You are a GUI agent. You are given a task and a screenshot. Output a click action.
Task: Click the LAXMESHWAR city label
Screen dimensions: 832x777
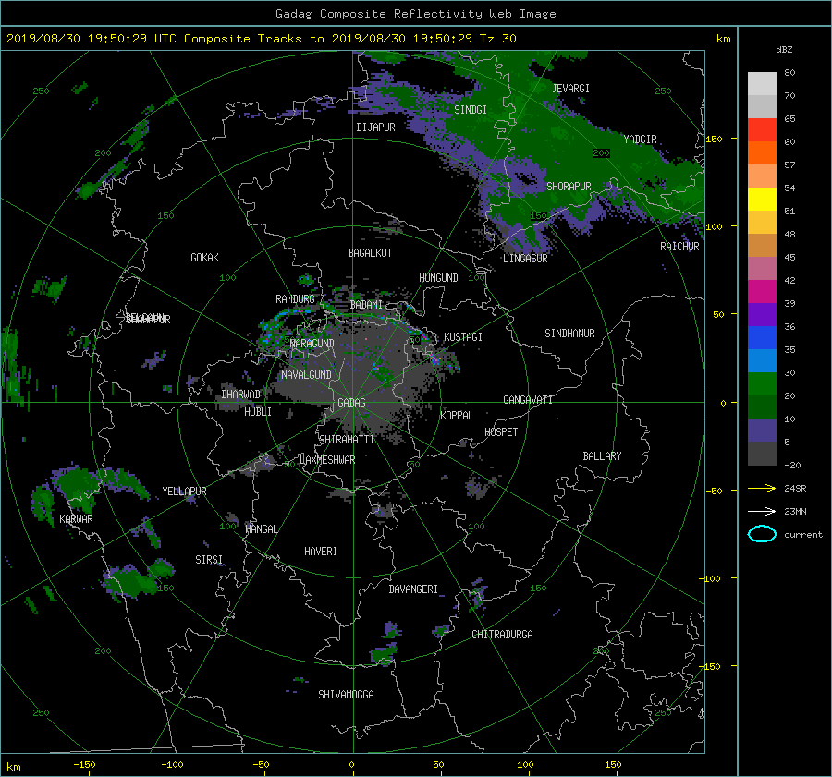pos(327,460)
